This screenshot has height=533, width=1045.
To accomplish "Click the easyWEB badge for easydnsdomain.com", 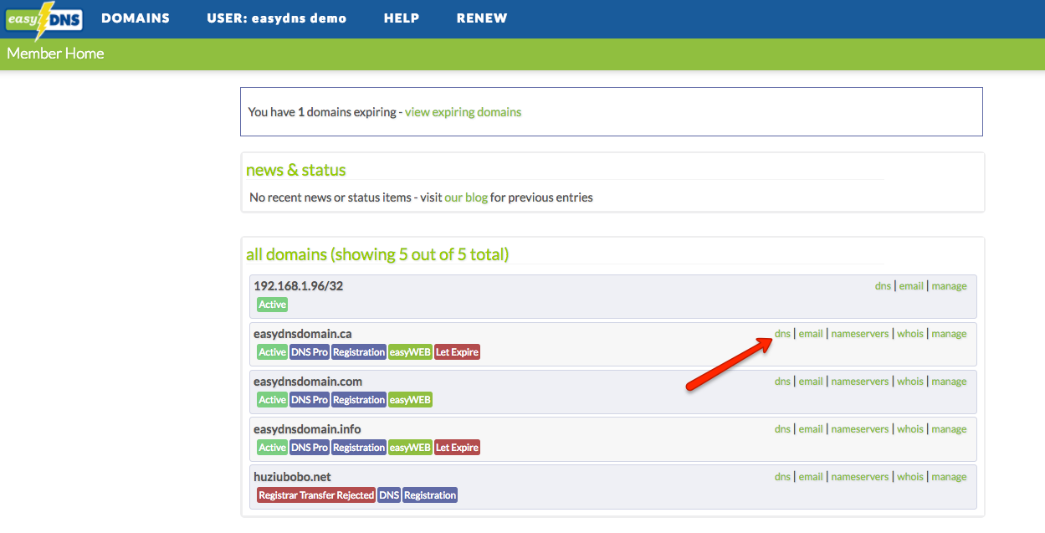I will 410,400.
